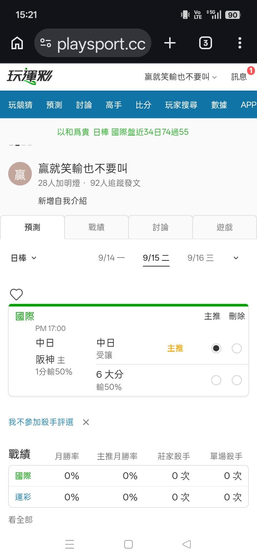257x560 pixels.
Task: Select the 主推 radio for 中日 受讓
Action: (216, 348)
